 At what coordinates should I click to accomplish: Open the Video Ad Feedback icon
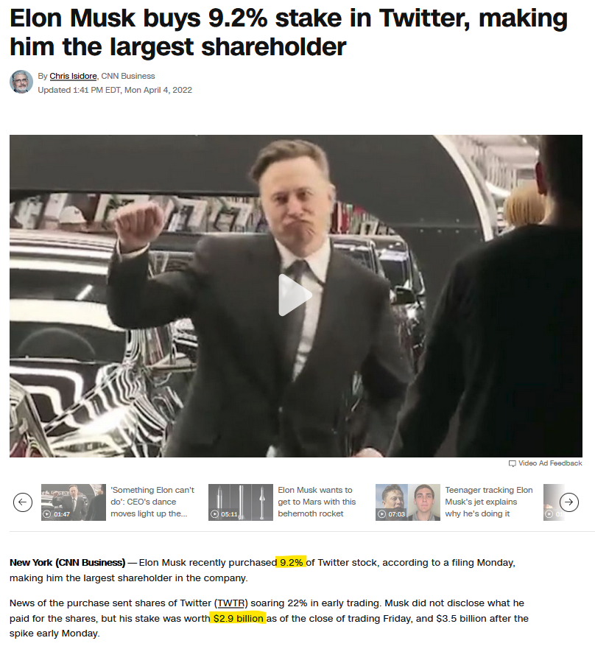coord(513,463)
